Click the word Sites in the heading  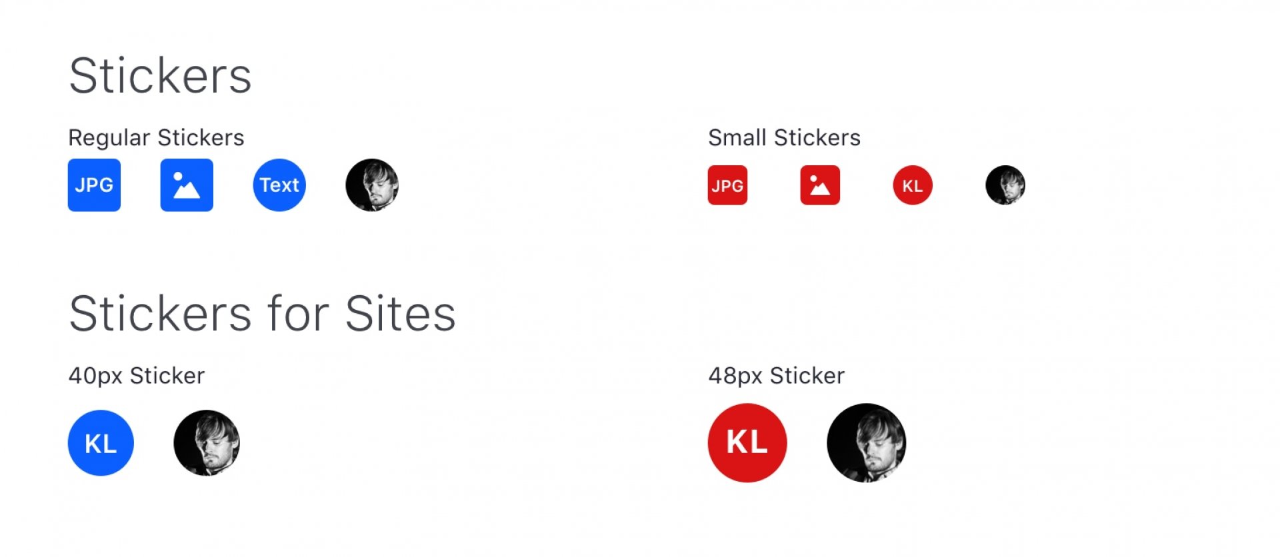pyautogui.click(x=400, y=314)
